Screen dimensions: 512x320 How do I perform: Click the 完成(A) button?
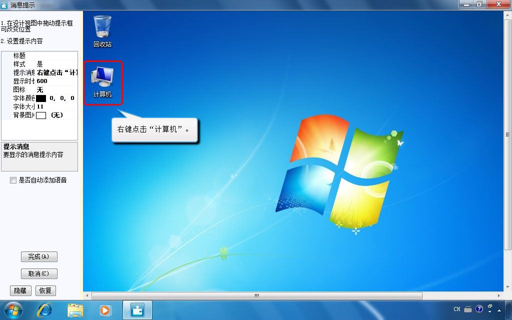point(39,256)
